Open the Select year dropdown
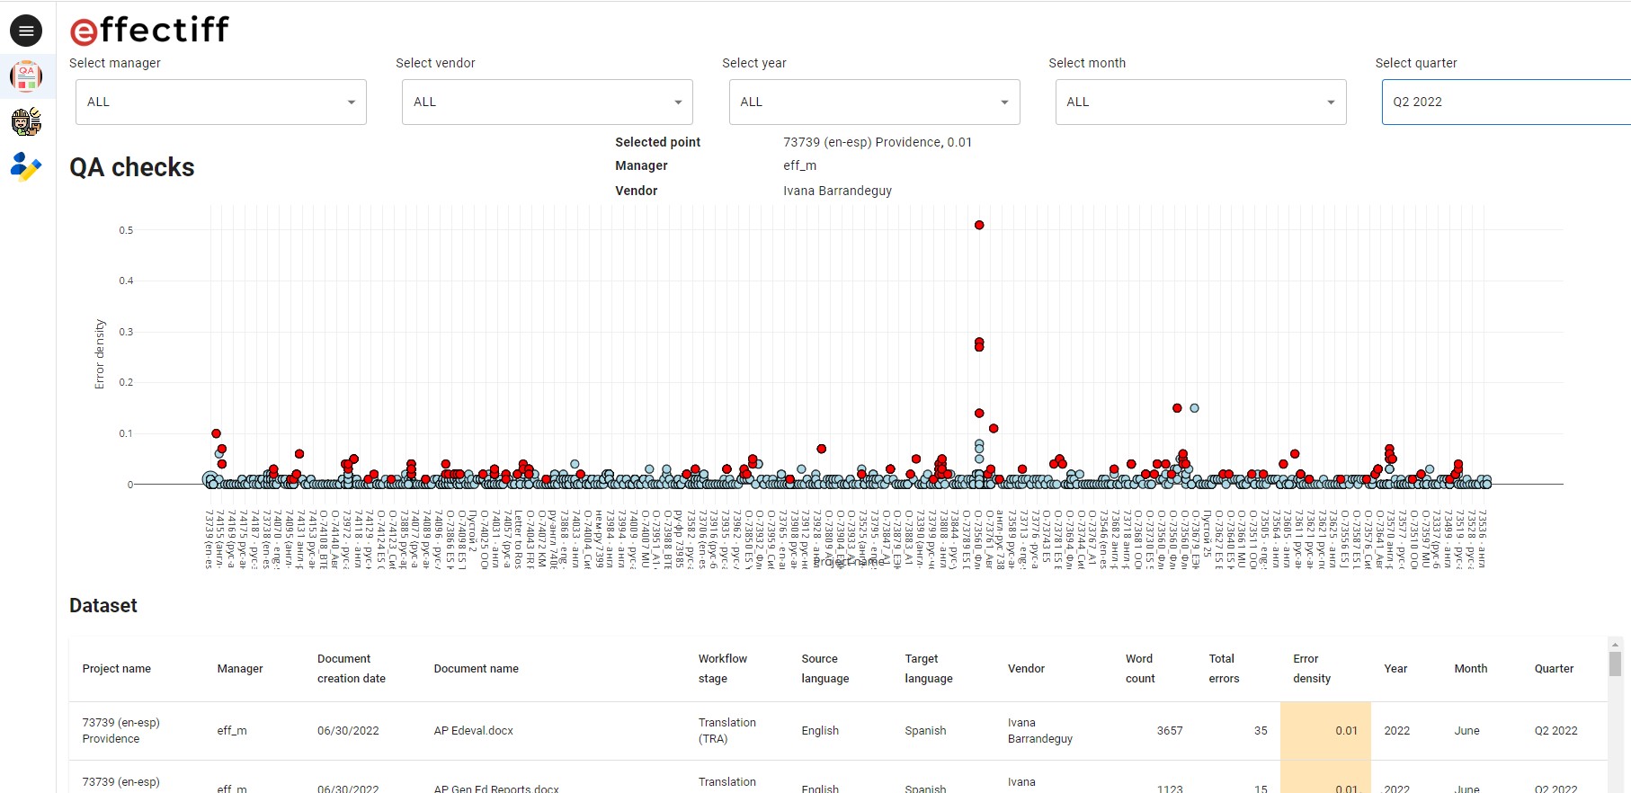1631x793 pixels. coord(874,102)
